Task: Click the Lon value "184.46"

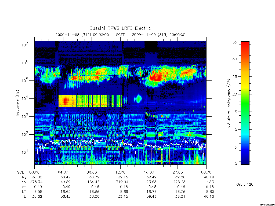Action: click(93, 182)
